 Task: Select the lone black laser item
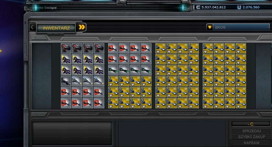point(66,81)
